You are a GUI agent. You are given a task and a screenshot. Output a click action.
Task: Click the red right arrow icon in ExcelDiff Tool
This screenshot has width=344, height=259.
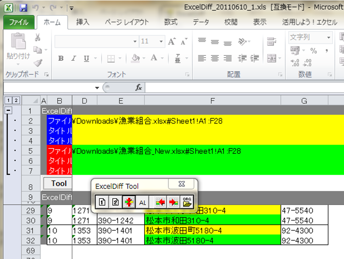pyautogui.click(x=174, y=202)
